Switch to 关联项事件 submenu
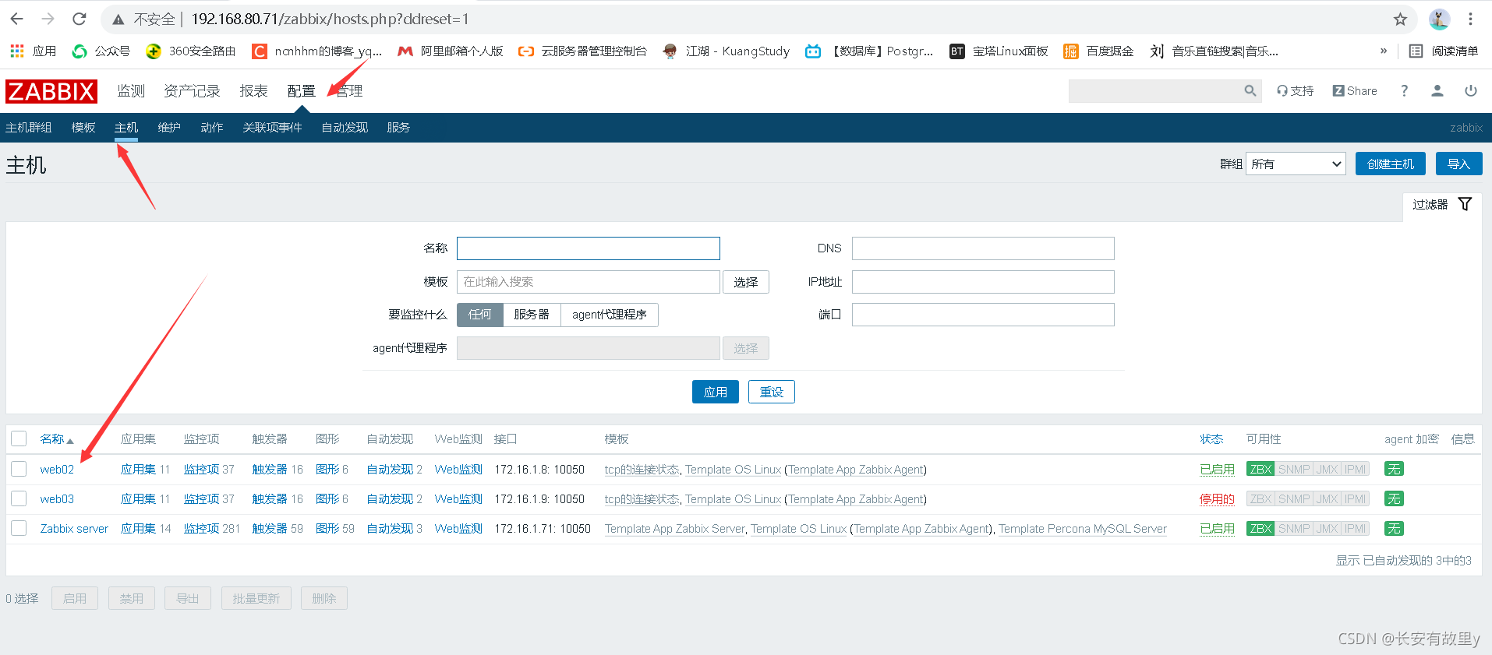This screenshot has height=655, width=1492. click(x=272, y=128)
